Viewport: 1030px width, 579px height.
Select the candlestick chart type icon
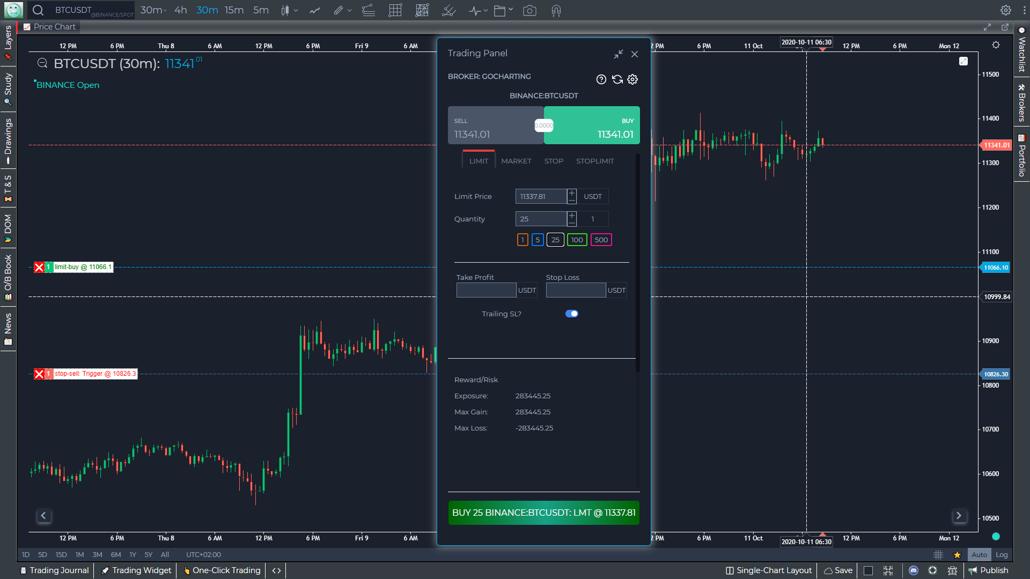tap(286, 10)
